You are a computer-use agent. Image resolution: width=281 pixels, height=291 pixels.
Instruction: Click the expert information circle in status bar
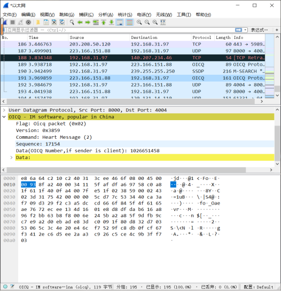point(5,287)
